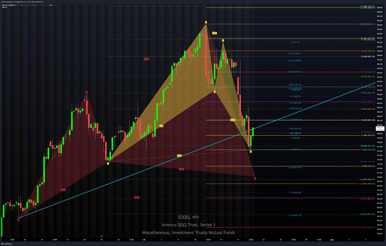
Task: Select the '23.60% (483.10)' level label
Action: (x=368, y=120)
